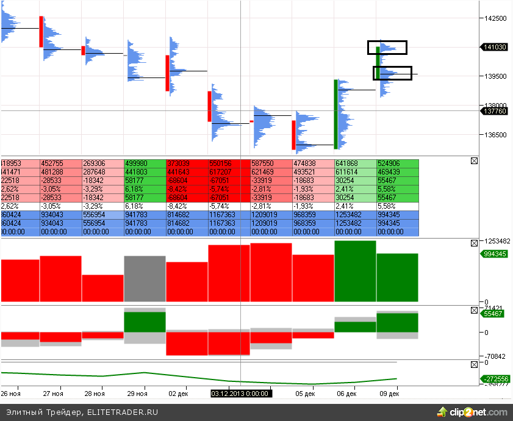Close the delta histogram panel with 55467 label
Viewport: 513px width, 421px height.
tap(474, 311)
